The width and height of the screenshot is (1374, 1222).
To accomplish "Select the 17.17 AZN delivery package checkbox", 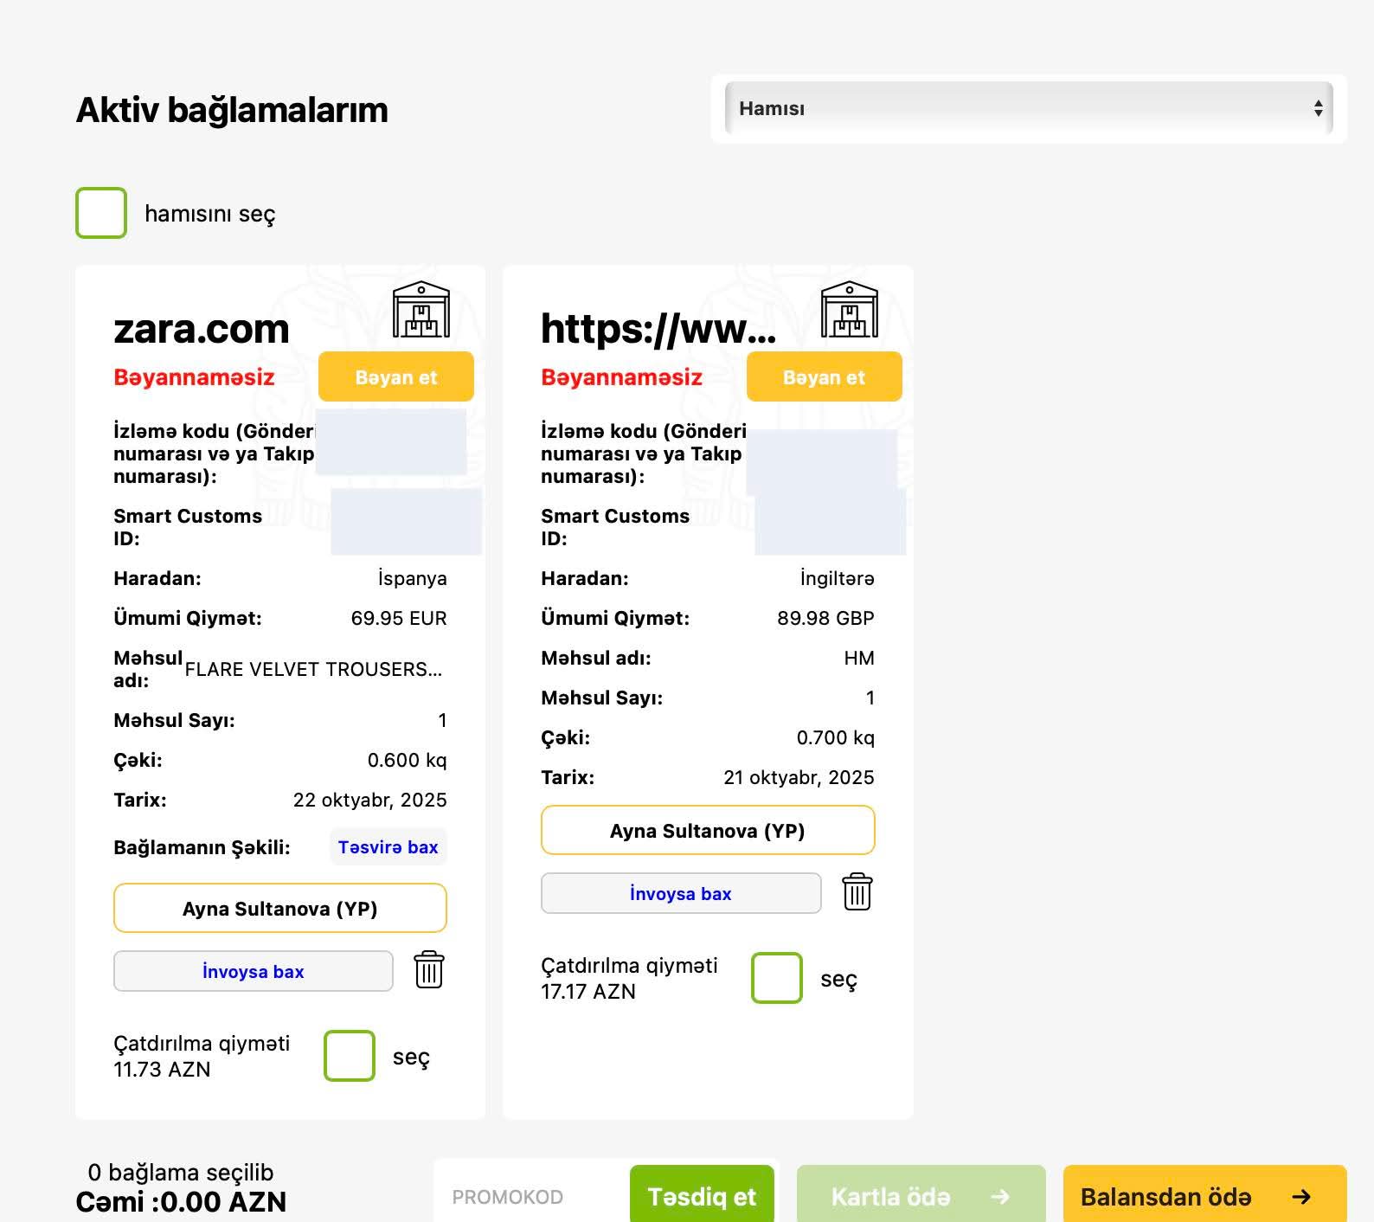I will tap(777, 978).
